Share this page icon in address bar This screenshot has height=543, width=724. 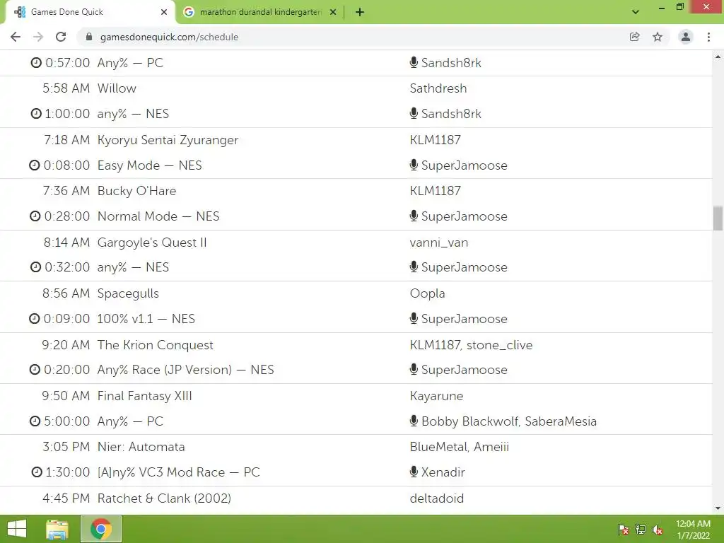pyautogui.click(x=635, y=37)
